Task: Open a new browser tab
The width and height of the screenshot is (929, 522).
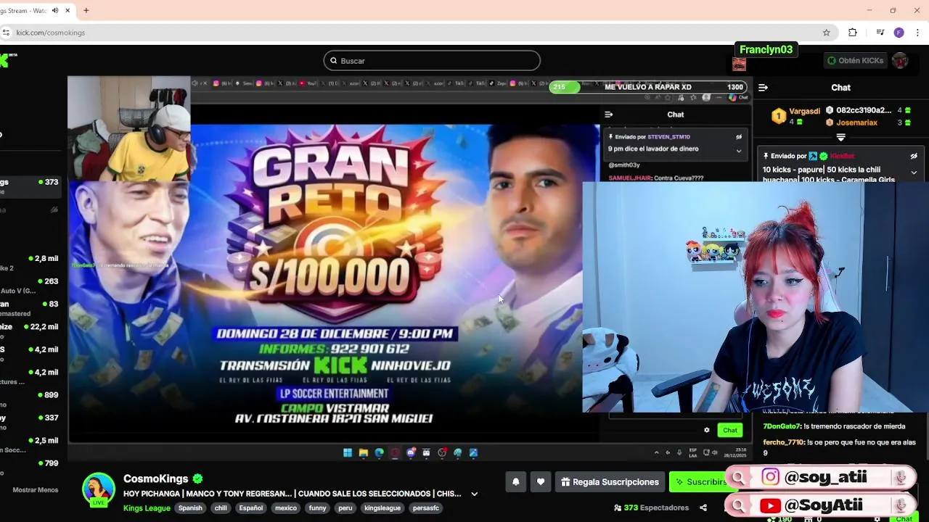Action: pos(86,10)
